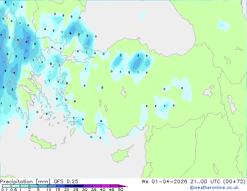Pick the legend swatch between 10 and 15
247x191 pixels.
[51, 186]
